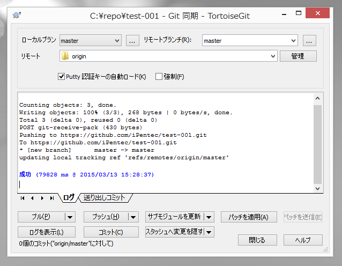Viewport: 342px width, 266px height.
Task: Jump to last tab with navigation arrow
Action: click(x=52, y=198)
